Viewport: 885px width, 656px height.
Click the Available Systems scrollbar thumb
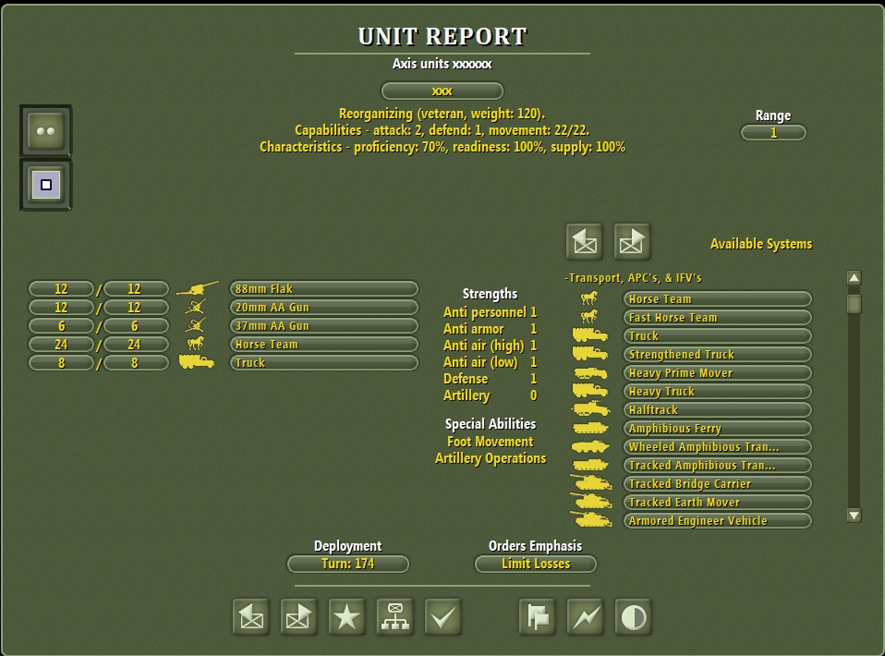(x=854, y=303)
